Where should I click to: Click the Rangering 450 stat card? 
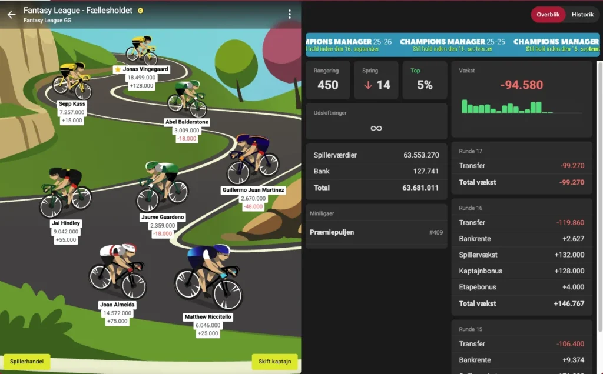[x=327, y=79]
